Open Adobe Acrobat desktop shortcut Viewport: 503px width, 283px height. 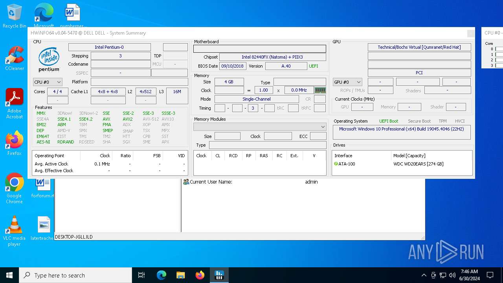click(x=15, y=104)
